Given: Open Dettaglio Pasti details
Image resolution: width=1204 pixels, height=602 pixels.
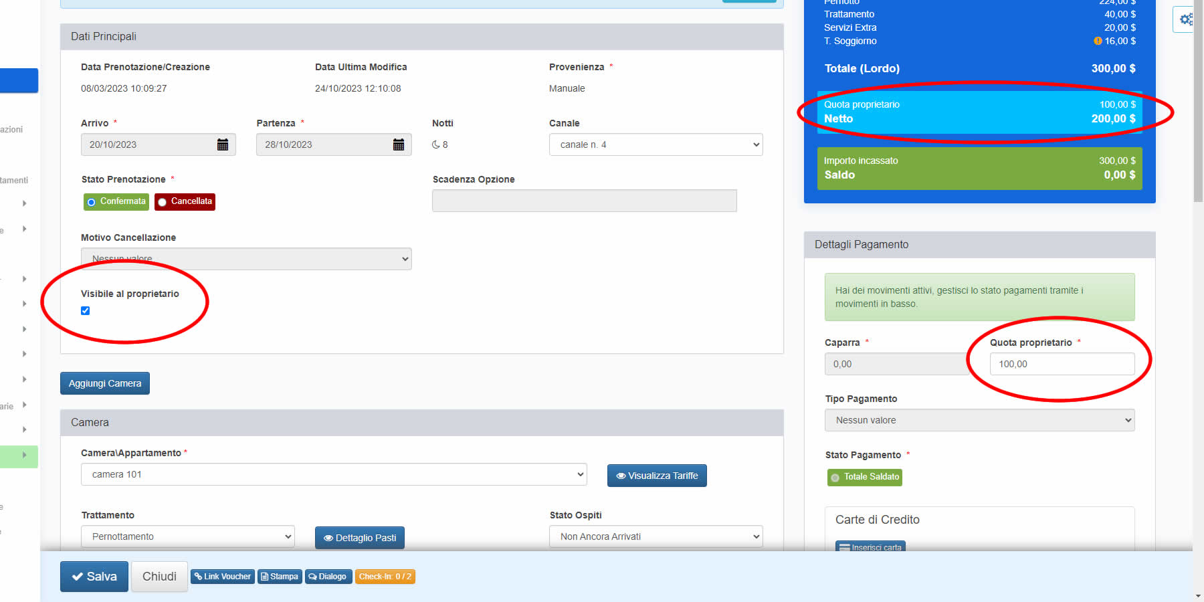Looking at the screenshot, I should (360, 538).
